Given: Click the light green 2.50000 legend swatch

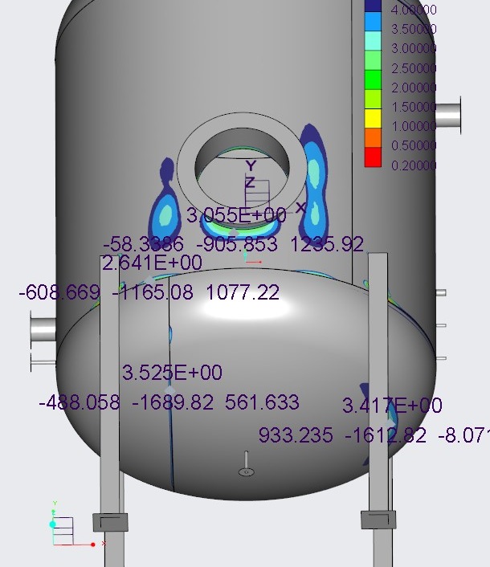Looking at the screenshot, I should [x=373, y=60].
